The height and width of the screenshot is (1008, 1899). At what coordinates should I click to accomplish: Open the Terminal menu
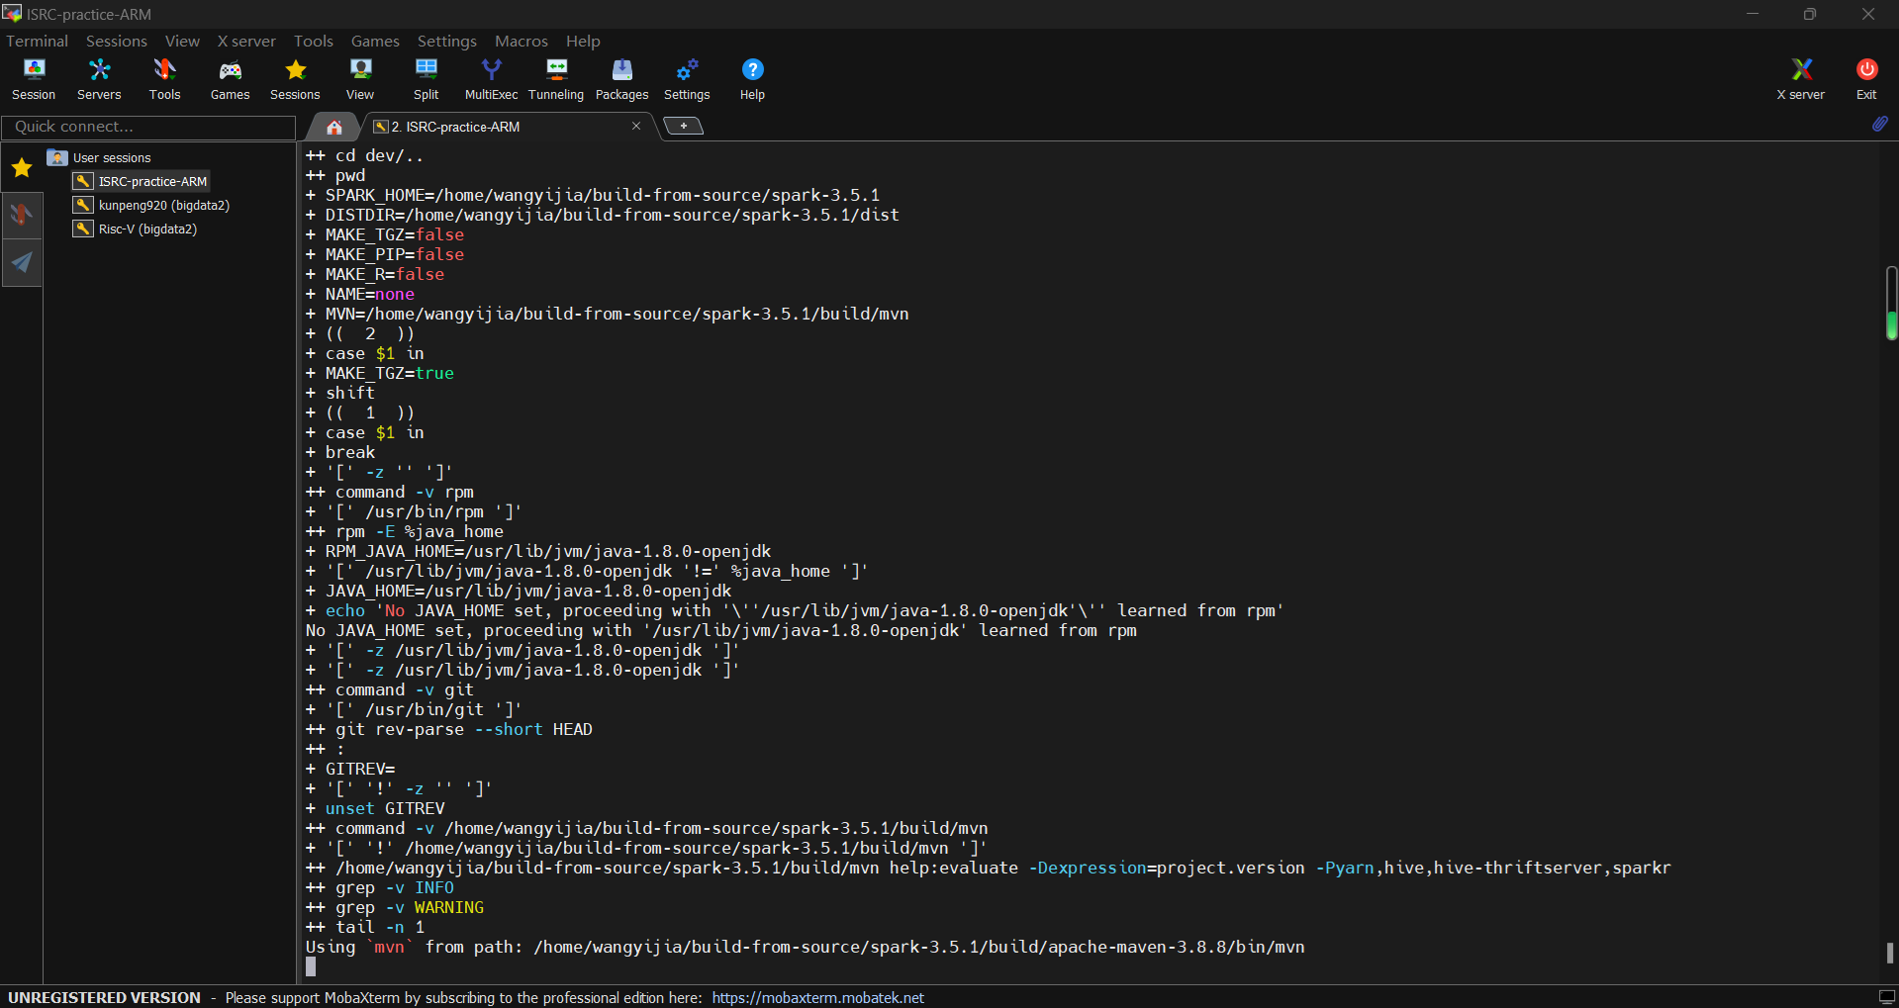tap(38, 41)
